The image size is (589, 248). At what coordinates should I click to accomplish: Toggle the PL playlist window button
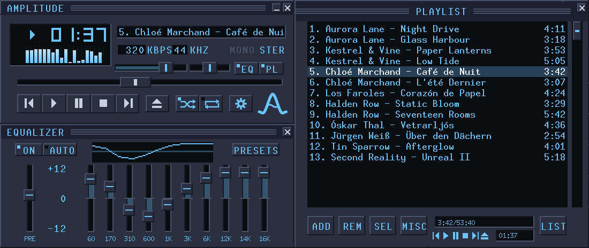pyautogui.click(x=271, y=68)
